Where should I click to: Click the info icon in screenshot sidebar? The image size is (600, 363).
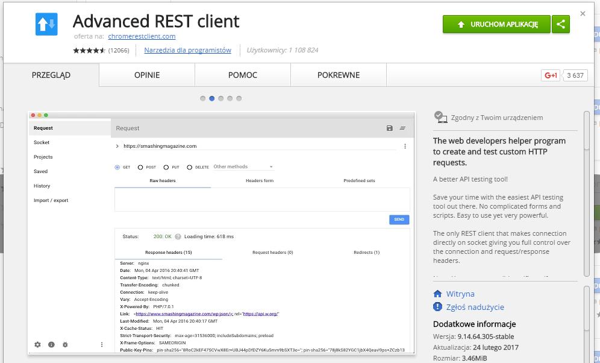pos(51,345)
